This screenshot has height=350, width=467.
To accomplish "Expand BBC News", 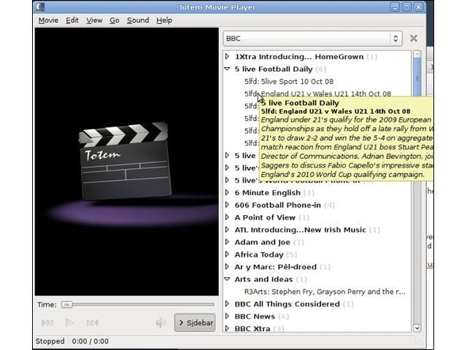I will pos(227,316).
